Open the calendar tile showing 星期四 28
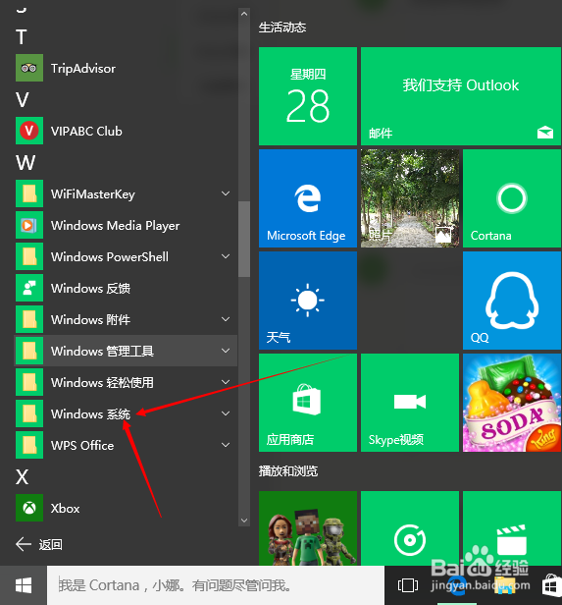Image resolution: width=562 pixels, height=605 pixels. coord(308,96)
